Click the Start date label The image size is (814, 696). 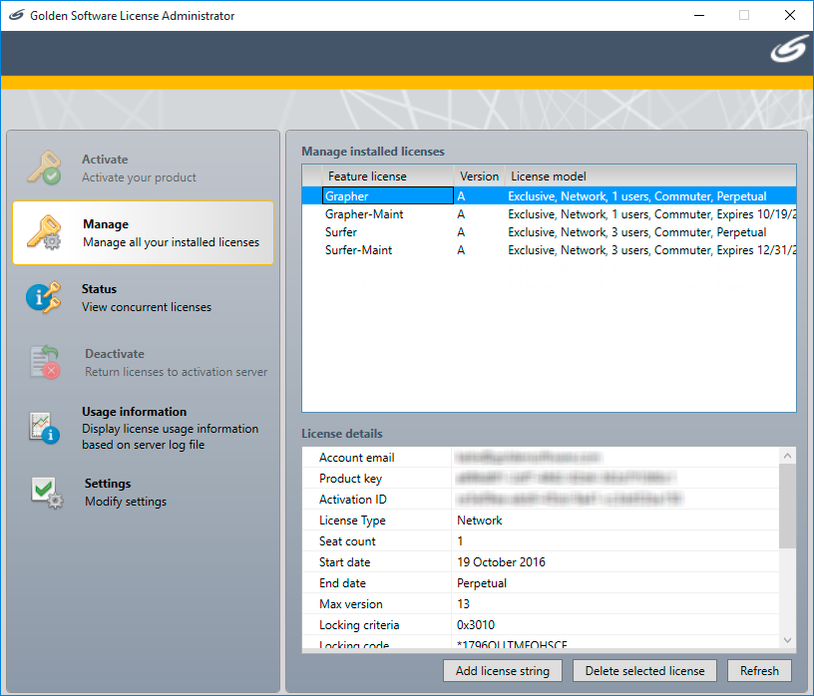pyautogui.click(x=344, y=562)
